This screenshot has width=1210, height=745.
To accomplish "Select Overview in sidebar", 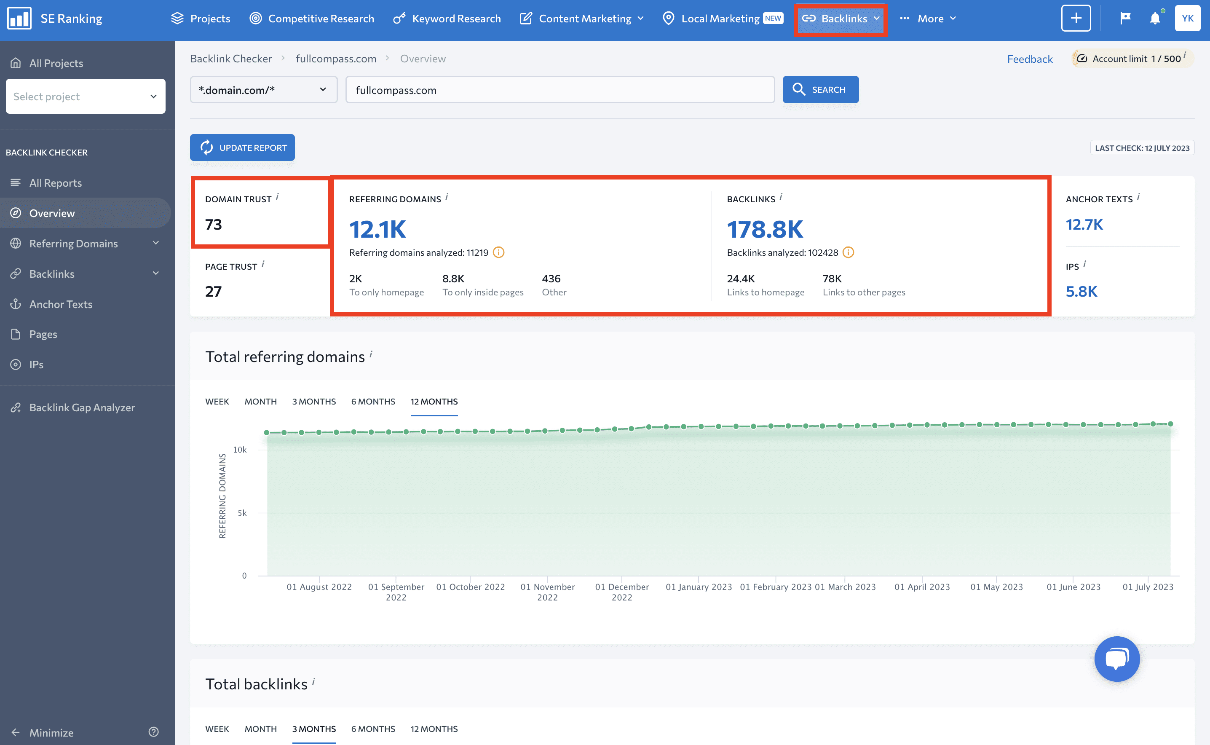I will click(85, 213).
